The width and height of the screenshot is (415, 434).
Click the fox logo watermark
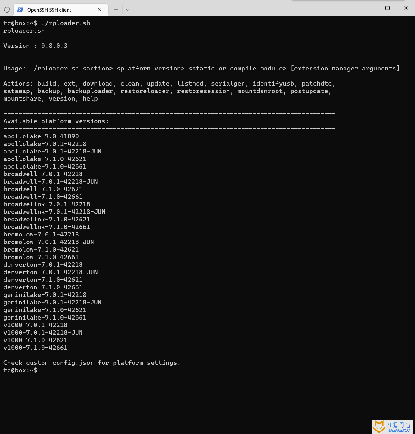[x=379, y=427]
